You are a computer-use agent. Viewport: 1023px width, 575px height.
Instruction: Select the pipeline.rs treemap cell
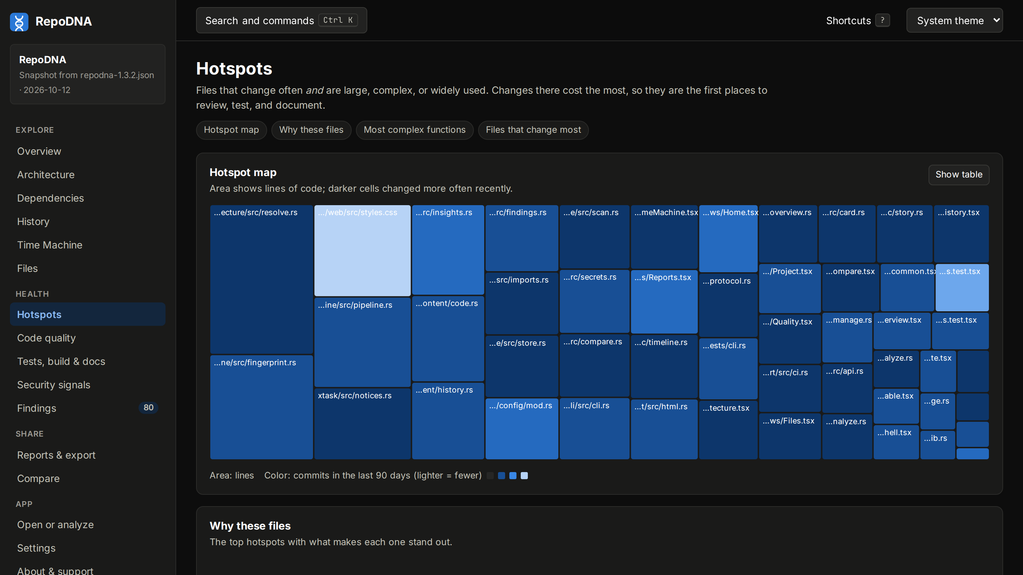tap(362, 342)
